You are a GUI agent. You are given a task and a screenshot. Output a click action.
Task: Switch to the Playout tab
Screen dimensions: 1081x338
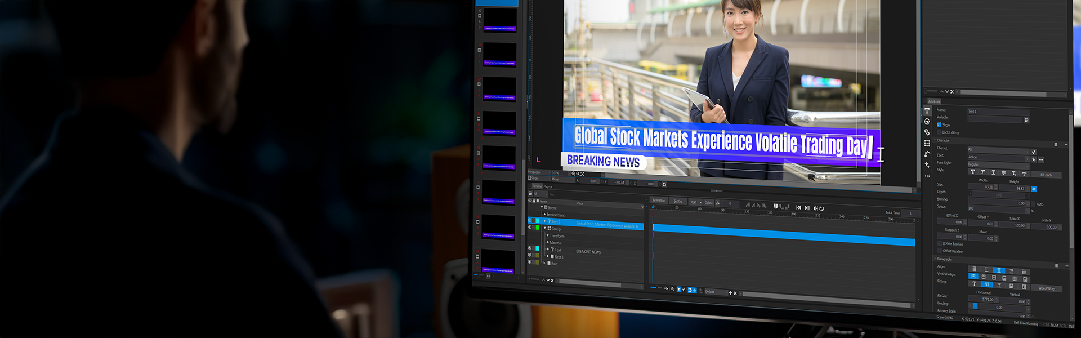click(x=548, y=187)
